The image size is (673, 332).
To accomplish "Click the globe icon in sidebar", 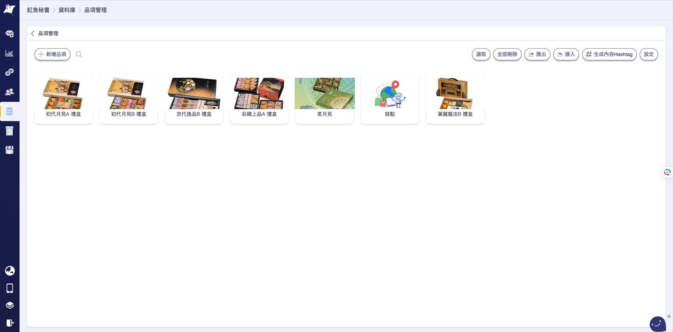I will tap(9, 271).
